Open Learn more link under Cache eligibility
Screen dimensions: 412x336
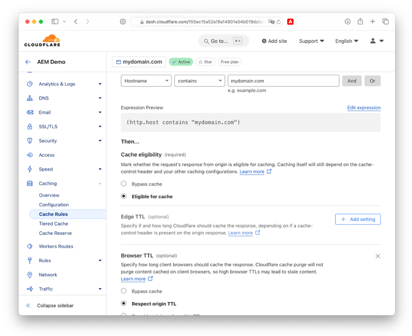point(252,172)
